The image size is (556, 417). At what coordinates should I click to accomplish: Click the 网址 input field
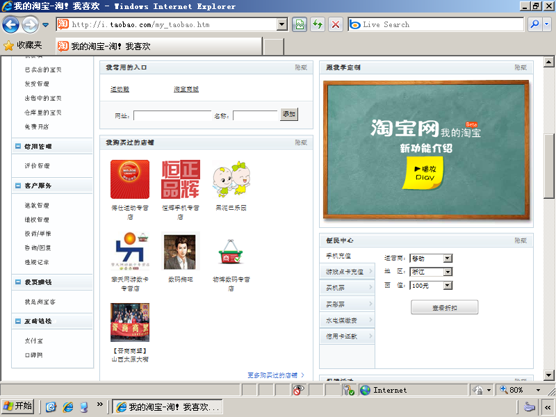coord(172,115)
